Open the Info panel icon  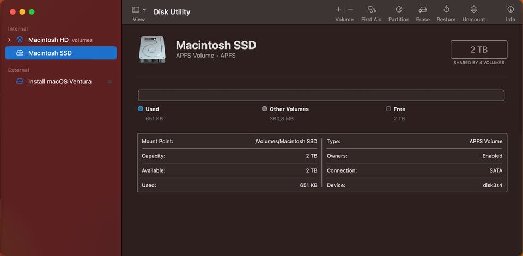coord(510,9)
